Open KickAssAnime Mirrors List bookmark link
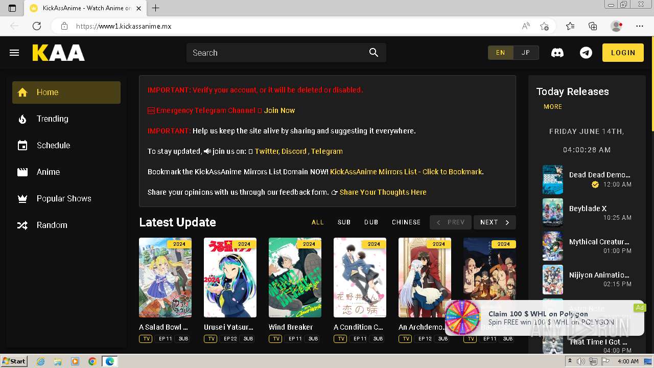Viewport: 654px width, 368px height. [406, 172]
